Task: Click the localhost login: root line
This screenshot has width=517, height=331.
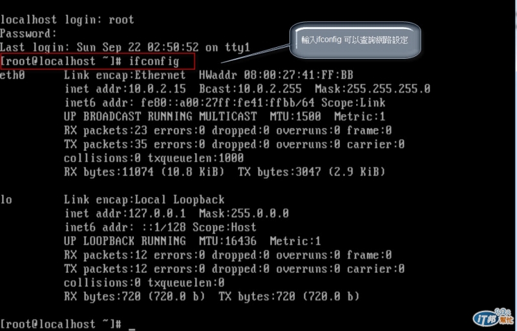Action: tap(67, 20)
